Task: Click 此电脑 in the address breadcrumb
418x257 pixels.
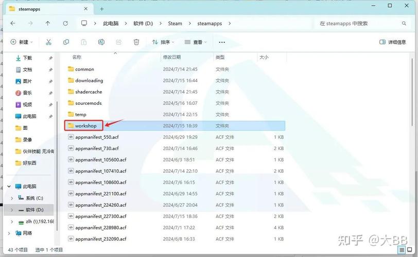Action: pos(111,24)
